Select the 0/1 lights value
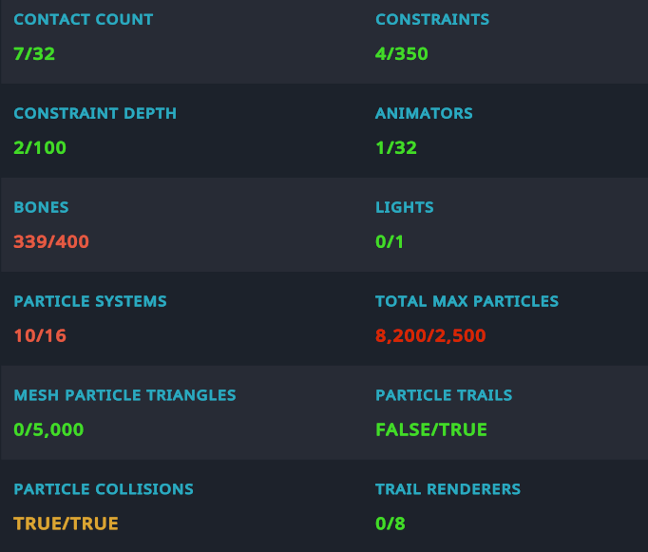This screenshot has height=552, width=648. point(390,242)
